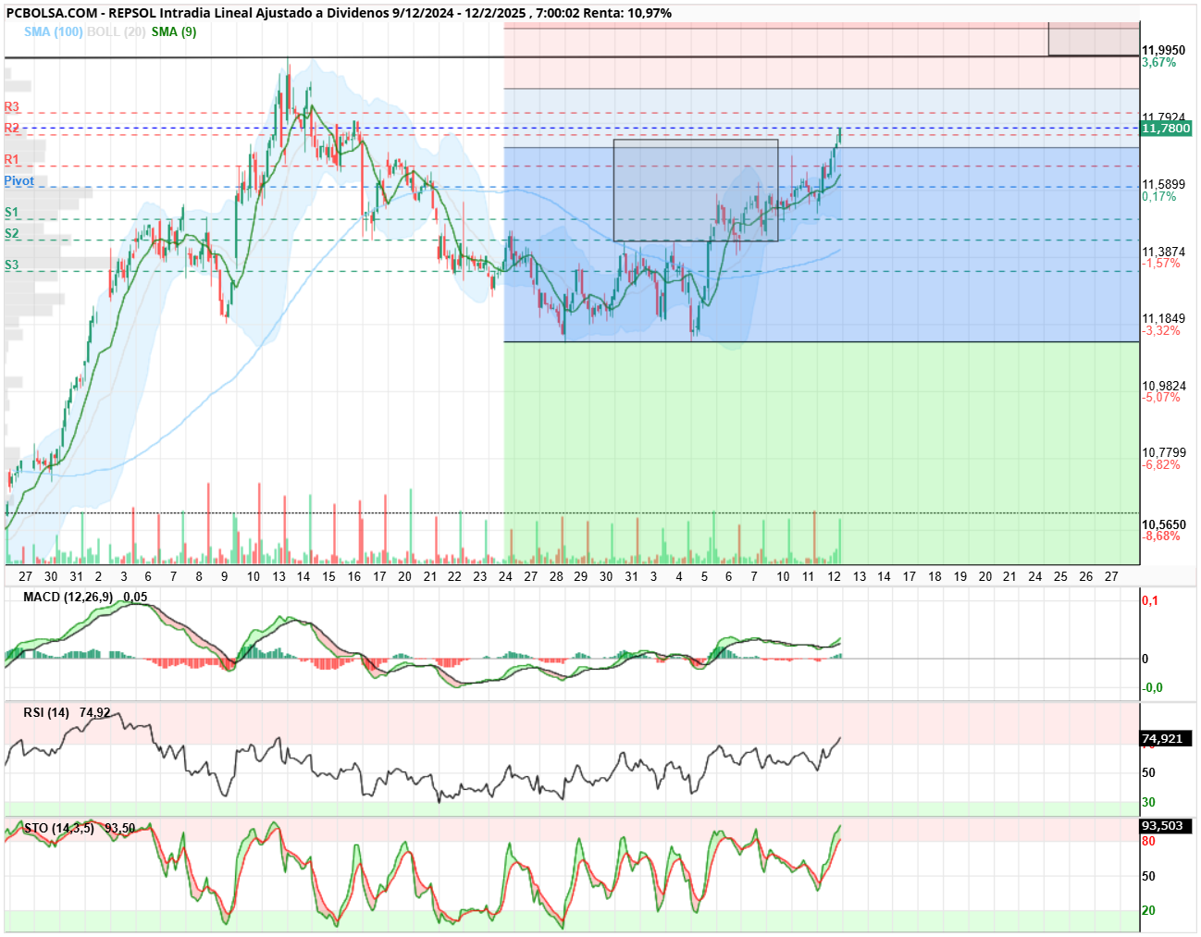Click the 10,5650 price axis label
The height and width of the screenshot is (937, 1201).
(x=1163, y=524)
